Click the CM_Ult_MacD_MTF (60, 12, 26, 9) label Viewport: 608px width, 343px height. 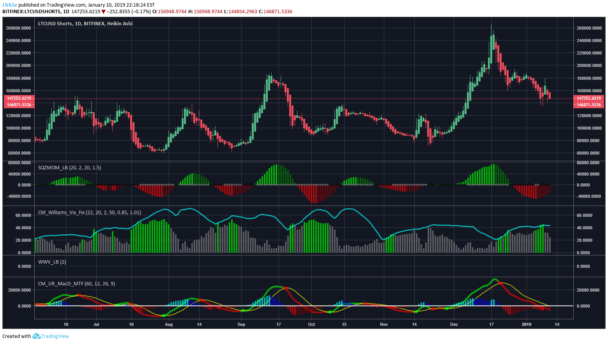pyautogui.click(x=76, y=283)
